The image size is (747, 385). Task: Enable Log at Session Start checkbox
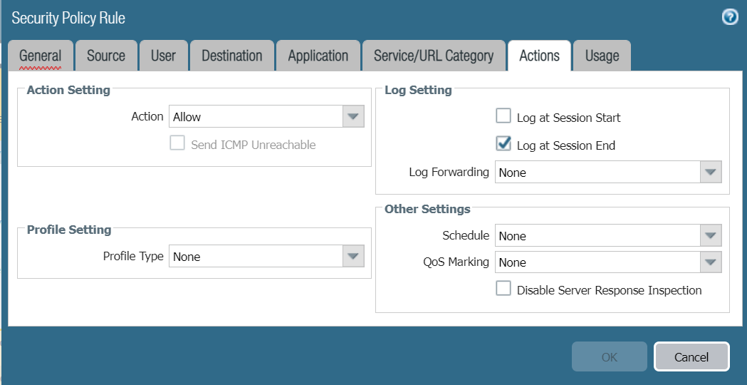click(x=503, y=116)
